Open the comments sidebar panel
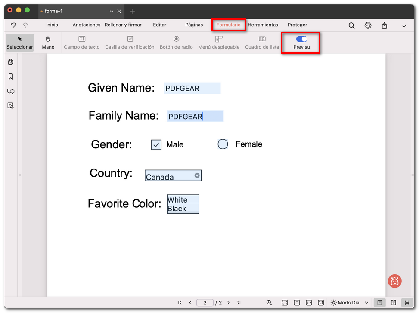419x313 pixels. (11, 91)
